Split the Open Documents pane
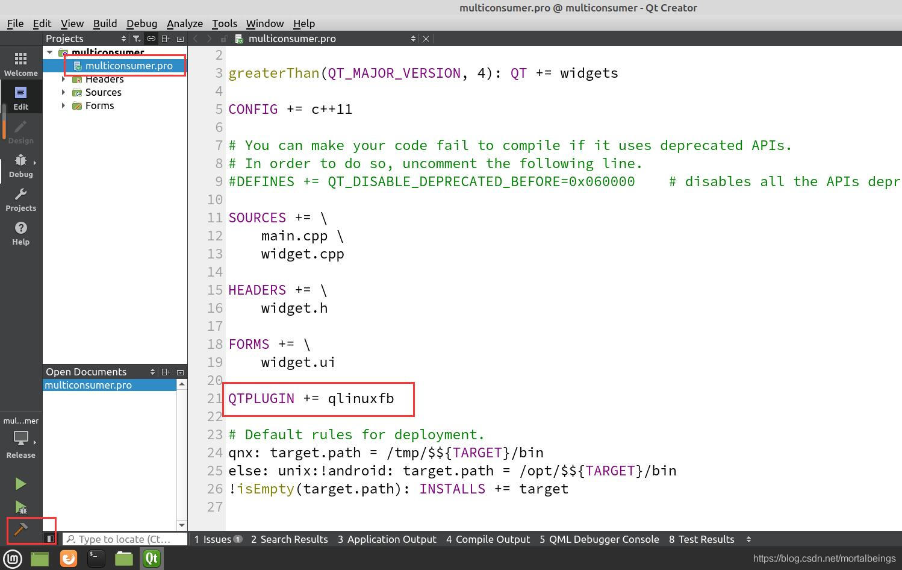902x570 pixels. pos(166,372)
